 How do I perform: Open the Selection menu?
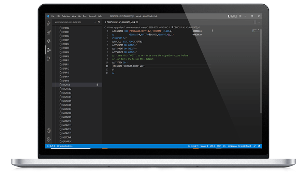[66, 16]
